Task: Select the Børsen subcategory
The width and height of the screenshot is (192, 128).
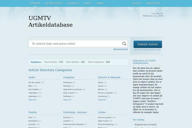Action: [101, 89]
